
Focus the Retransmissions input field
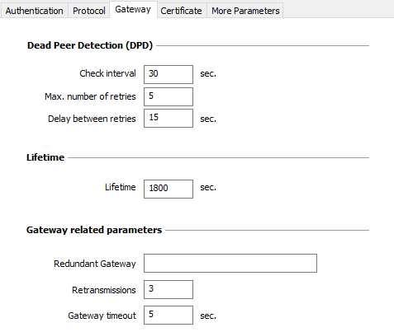point(169,289)
